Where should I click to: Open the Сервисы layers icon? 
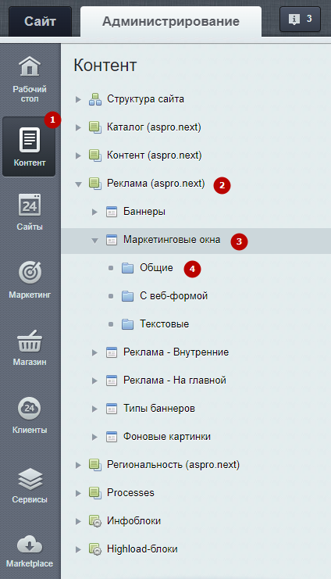[30, 478]
